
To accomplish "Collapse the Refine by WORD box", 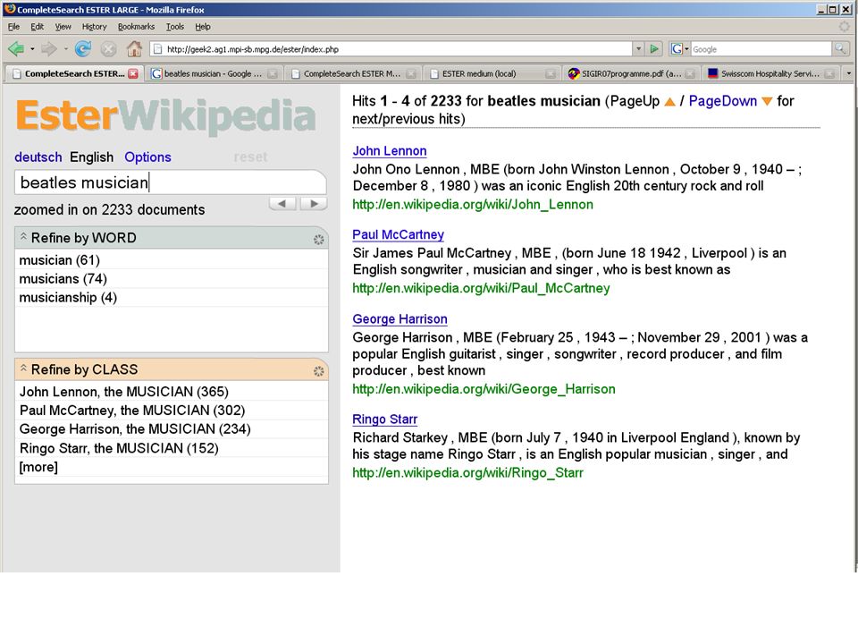I will (23, 236).
